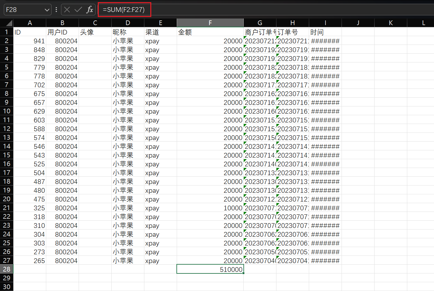The height and width of the screenshot is (291, 434).
Task: Select column I header
Action: pos(325,23)
